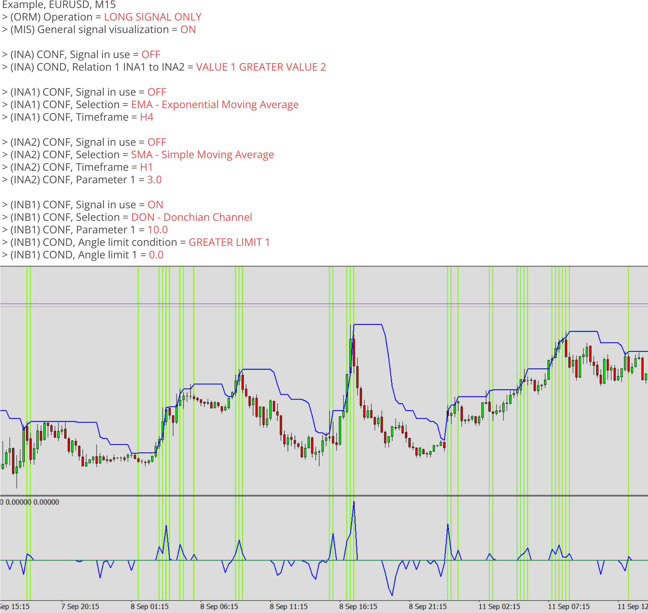The width and height of the screenshot is (648, 613).
Task: Click the H4 timeframe value for INA1
Action: [x=147, y=117]
